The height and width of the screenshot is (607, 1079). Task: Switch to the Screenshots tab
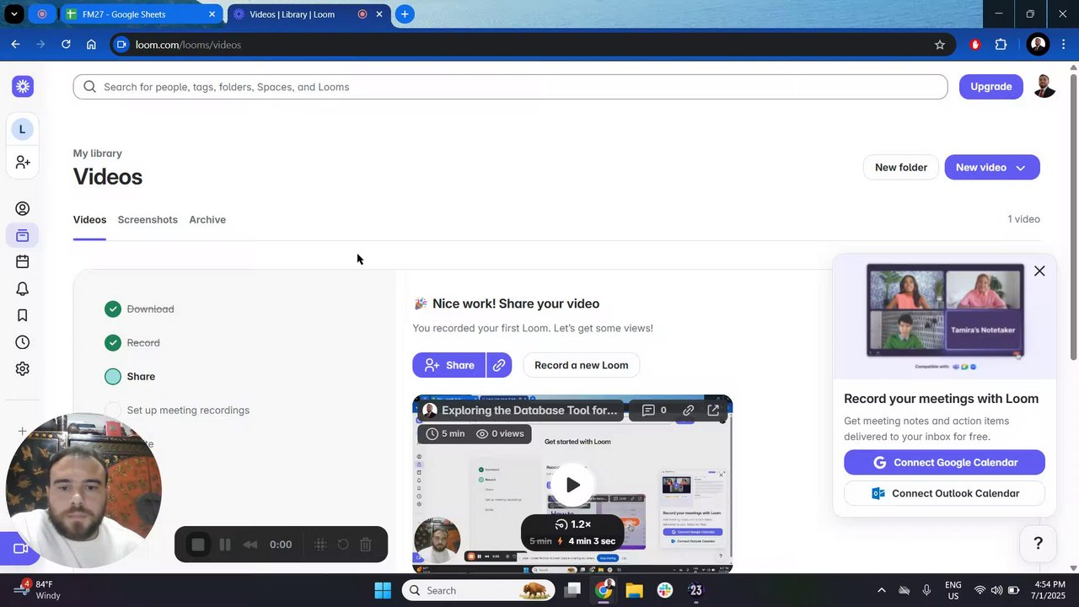point(148,220)
